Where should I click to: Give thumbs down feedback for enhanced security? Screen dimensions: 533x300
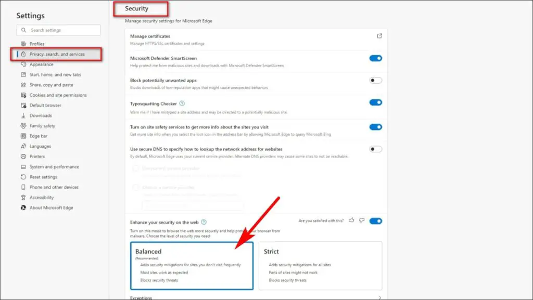pyautogui.click(x=362, y=220)
